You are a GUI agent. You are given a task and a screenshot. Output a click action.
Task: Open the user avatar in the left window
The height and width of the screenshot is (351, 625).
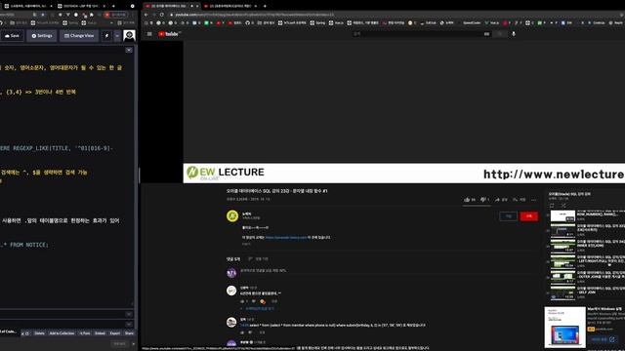pyautogui.click(x=129, y=36)
